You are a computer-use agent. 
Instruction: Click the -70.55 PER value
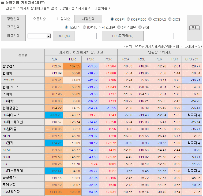tap(161, 143)
